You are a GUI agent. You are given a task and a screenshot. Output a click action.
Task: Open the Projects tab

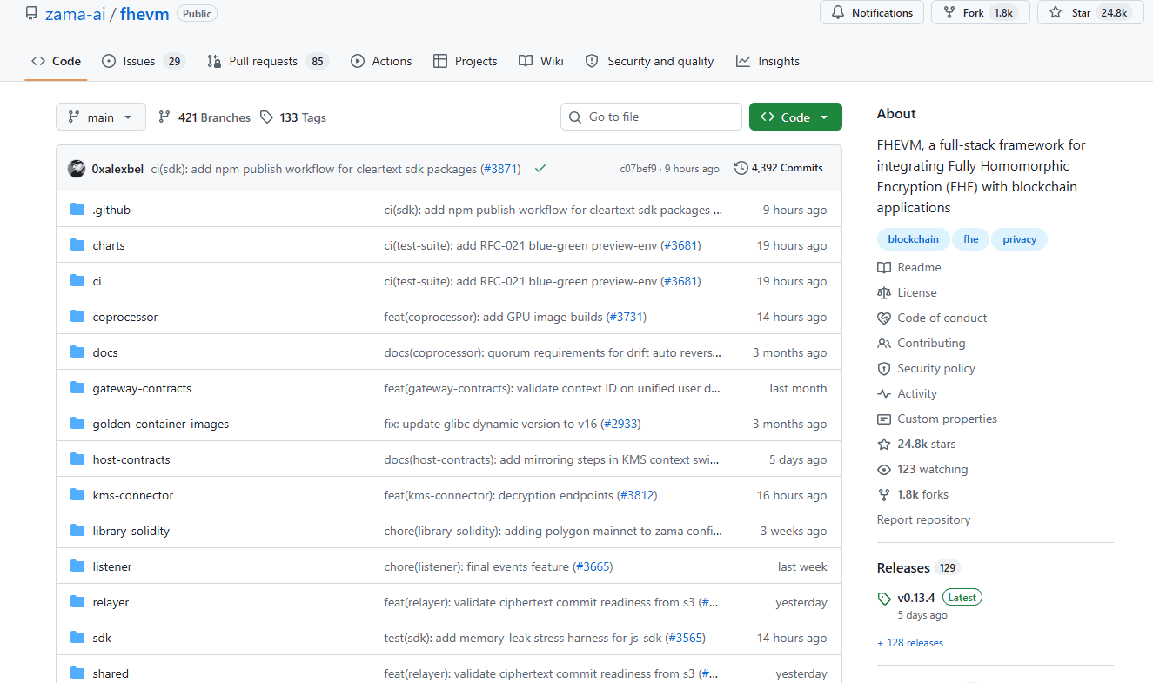[x=465, y=61]
